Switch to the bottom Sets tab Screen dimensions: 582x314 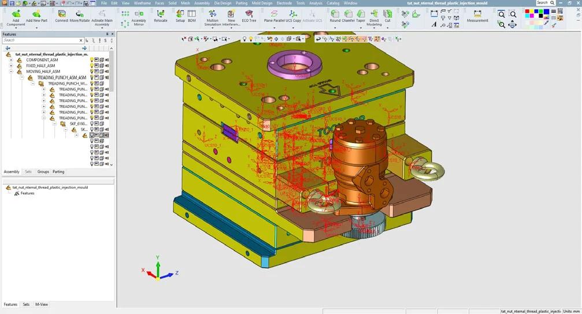26,304
